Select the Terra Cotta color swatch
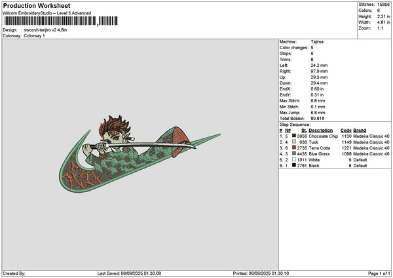Image resolution: width=393 pixels, height=278 pixels. coord(293,148)
